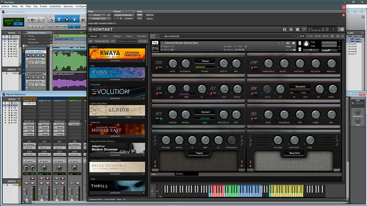Adjust the instrument Tune knob
The image size is (367, 206).
306,44
